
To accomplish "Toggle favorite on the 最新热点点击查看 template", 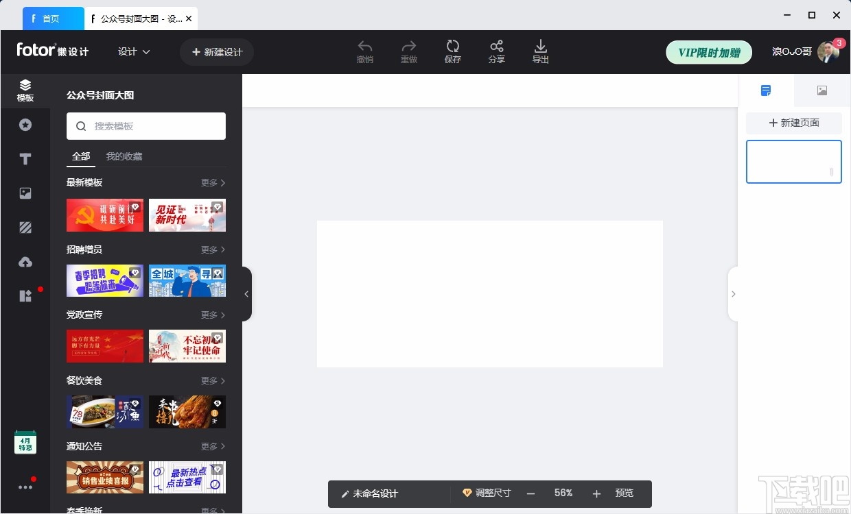I will 218,469.
